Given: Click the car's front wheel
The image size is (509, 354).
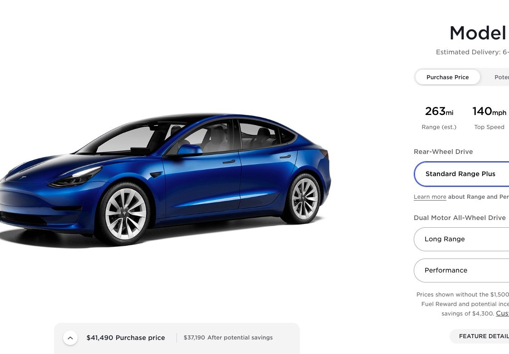Looking at the screenshot, I should pyautogui.click(x=125, y=214).
